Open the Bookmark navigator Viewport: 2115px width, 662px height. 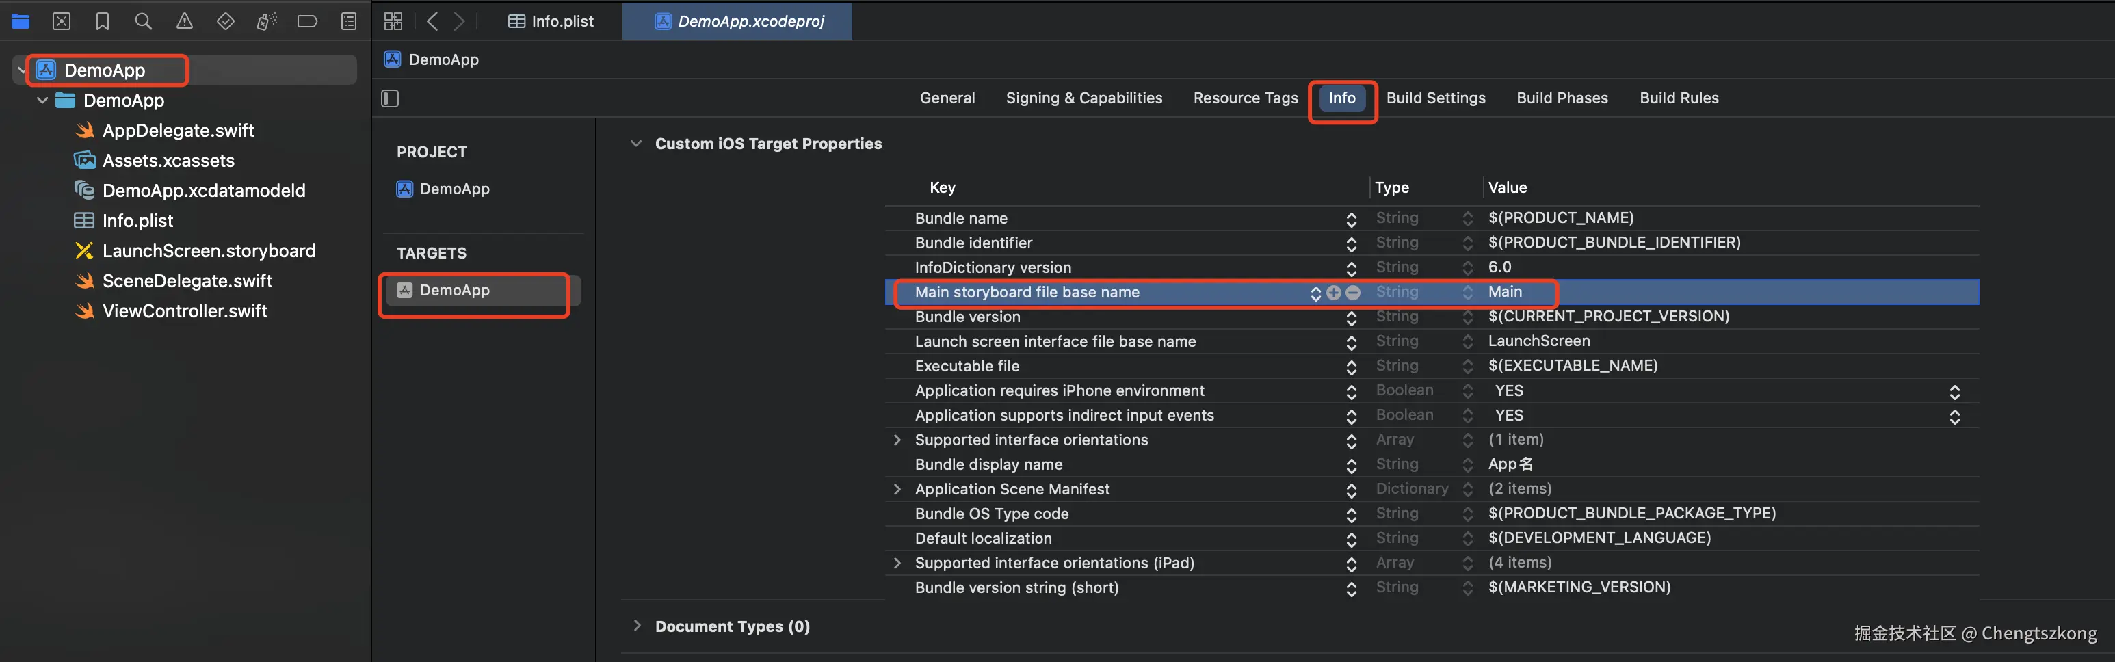click(x=103, y=21)
